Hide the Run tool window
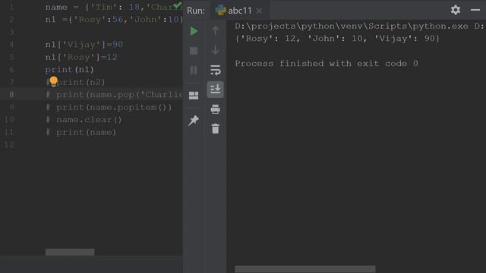Image resolution: width=486 pixels, height=273 pixels. coord(475,10)
